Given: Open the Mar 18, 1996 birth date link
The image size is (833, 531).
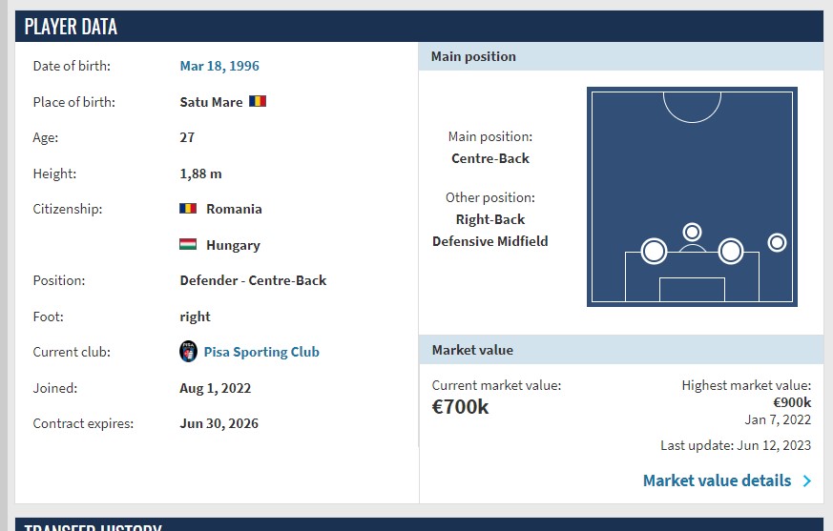Looking at the screenshot, I should click(219, 66).
